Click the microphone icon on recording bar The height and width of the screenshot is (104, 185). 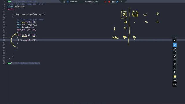pyautogui.click(x=68, y=2)
